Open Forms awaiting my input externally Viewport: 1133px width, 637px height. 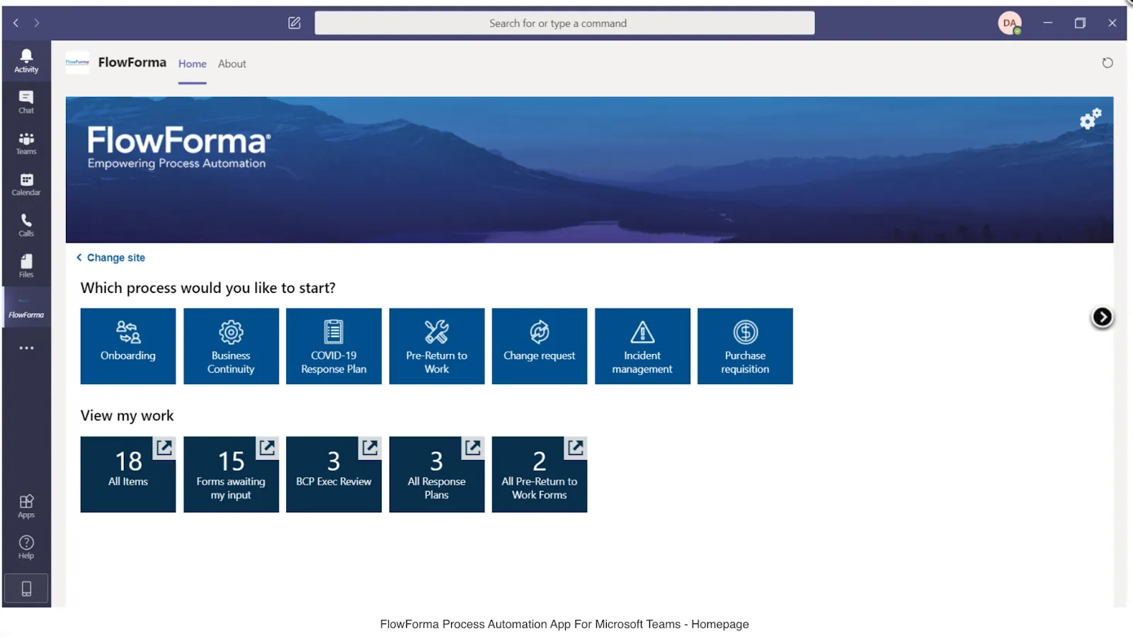click(267, 447)
